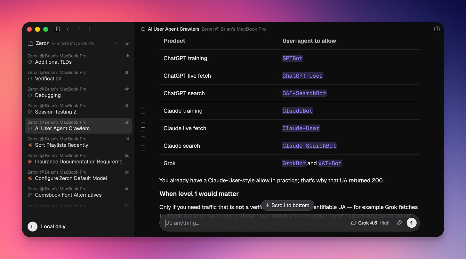Screen dimensions: 466x259
Task: Go forward with the right arrow
Action: pos(78,29)
